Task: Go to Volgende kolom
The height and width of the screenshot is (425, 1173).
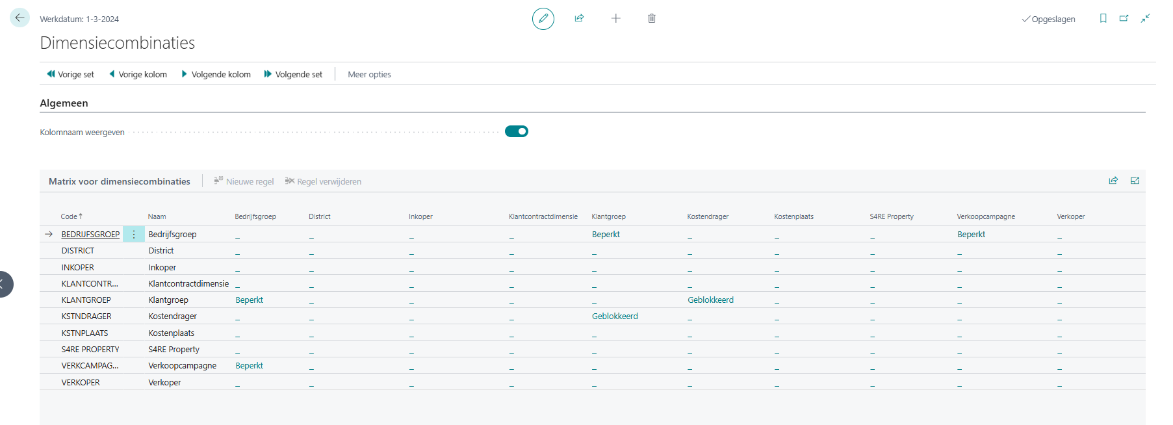Action: point(216,74)
